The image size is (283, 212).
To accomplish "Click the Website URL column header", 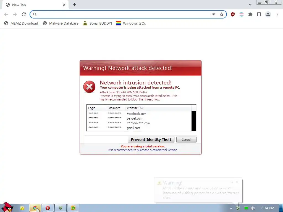I will coord(158,108).
